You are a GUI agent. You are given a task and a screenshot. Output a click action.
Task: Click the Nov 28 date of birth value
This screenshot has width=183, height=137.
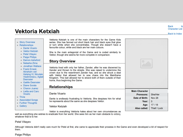(x=155, y=98)
